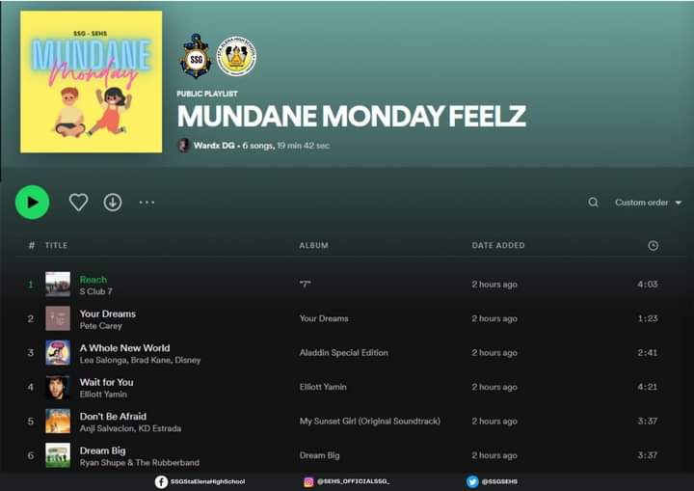Open the Your Dreams album link
694x491 pixels.
(x=324, y=318)
